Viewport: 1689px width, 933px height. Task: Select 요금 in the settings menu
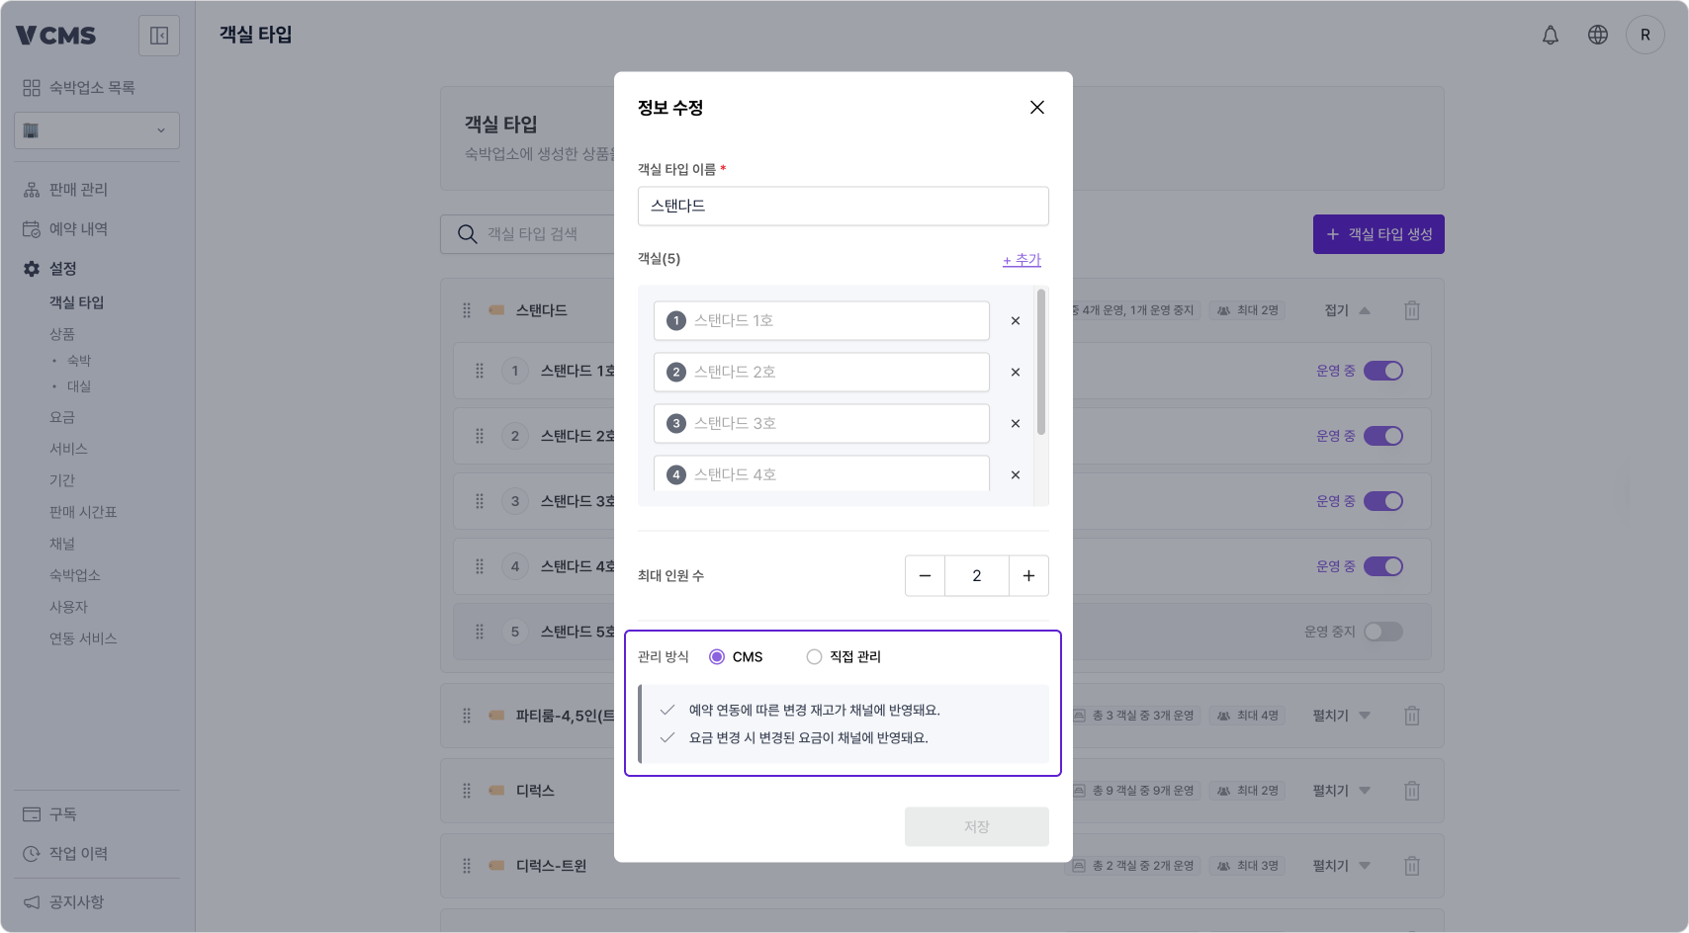click(x=61, y=416)
